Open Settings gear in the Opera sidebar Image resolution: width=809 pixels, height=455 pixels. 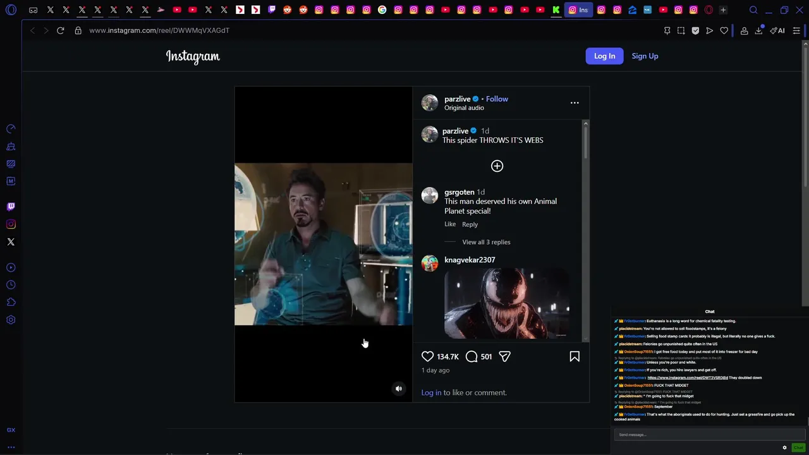[x=11, y=320]
